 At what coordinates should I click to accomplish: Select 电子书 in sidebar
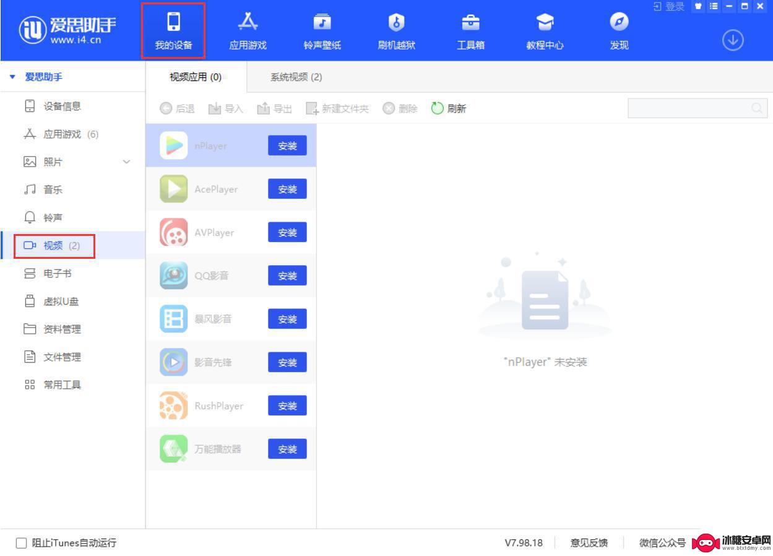coord(72,274)
